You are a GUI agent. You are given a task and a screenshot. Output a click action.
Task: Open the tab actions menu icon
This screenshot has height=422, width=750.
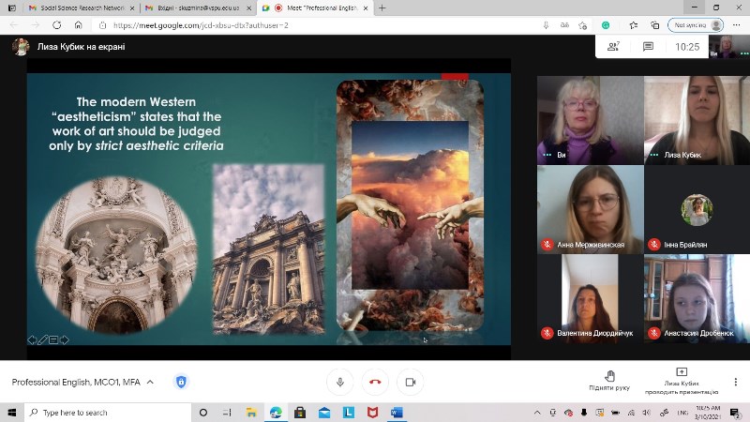click(12, 8)
